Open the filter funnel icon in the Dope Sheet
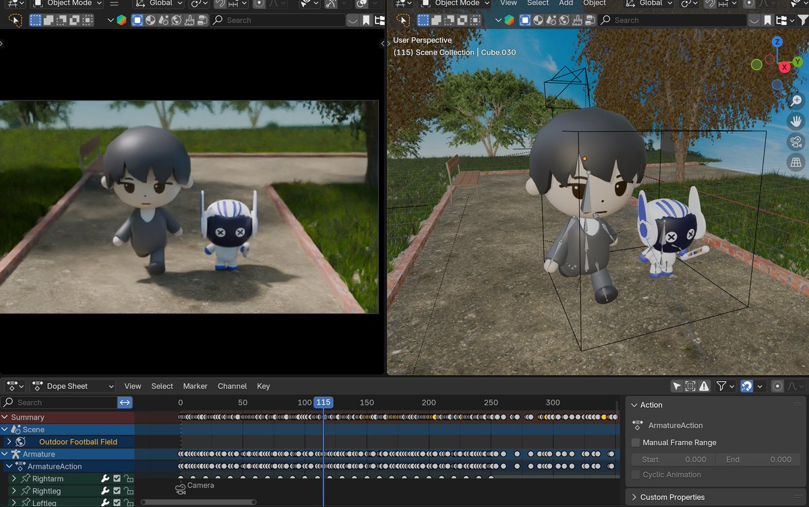The height and width of the screenshot is (507, 809). (x=722, y=386)
